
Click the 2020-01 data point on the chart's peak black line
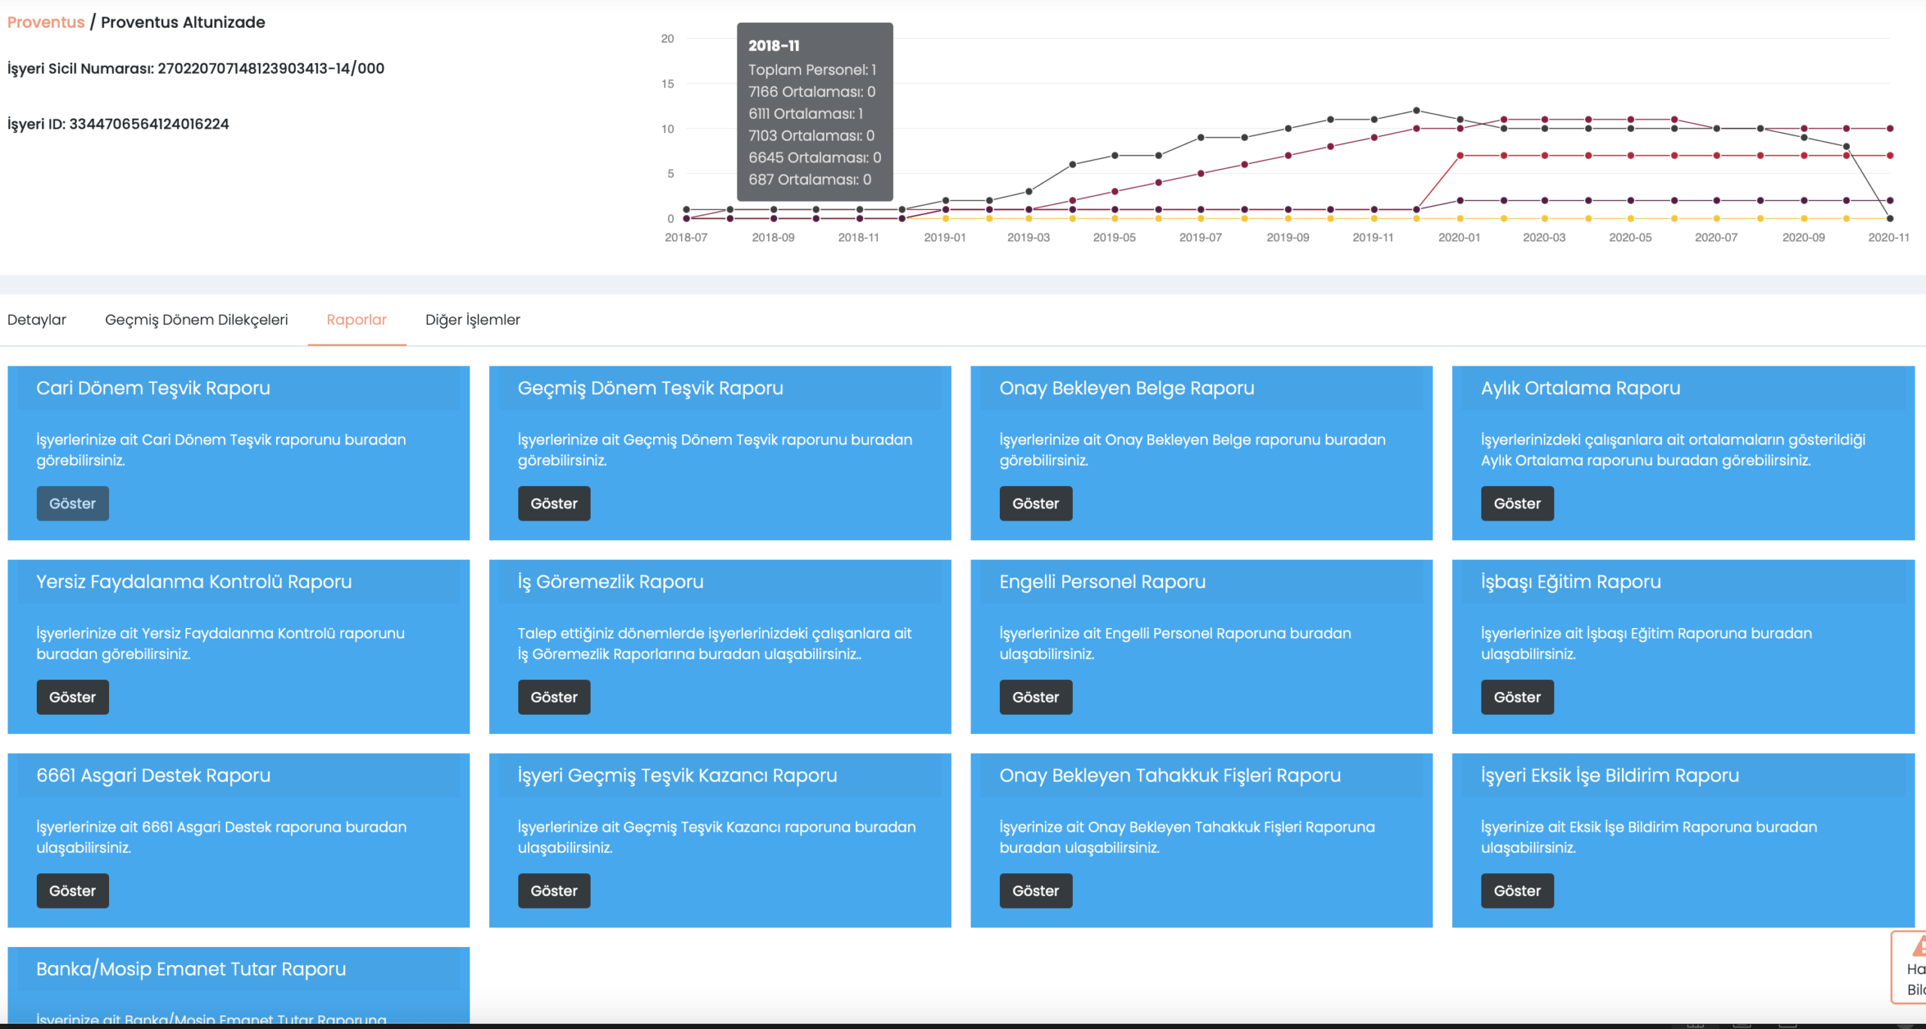tap(1460, 120)
